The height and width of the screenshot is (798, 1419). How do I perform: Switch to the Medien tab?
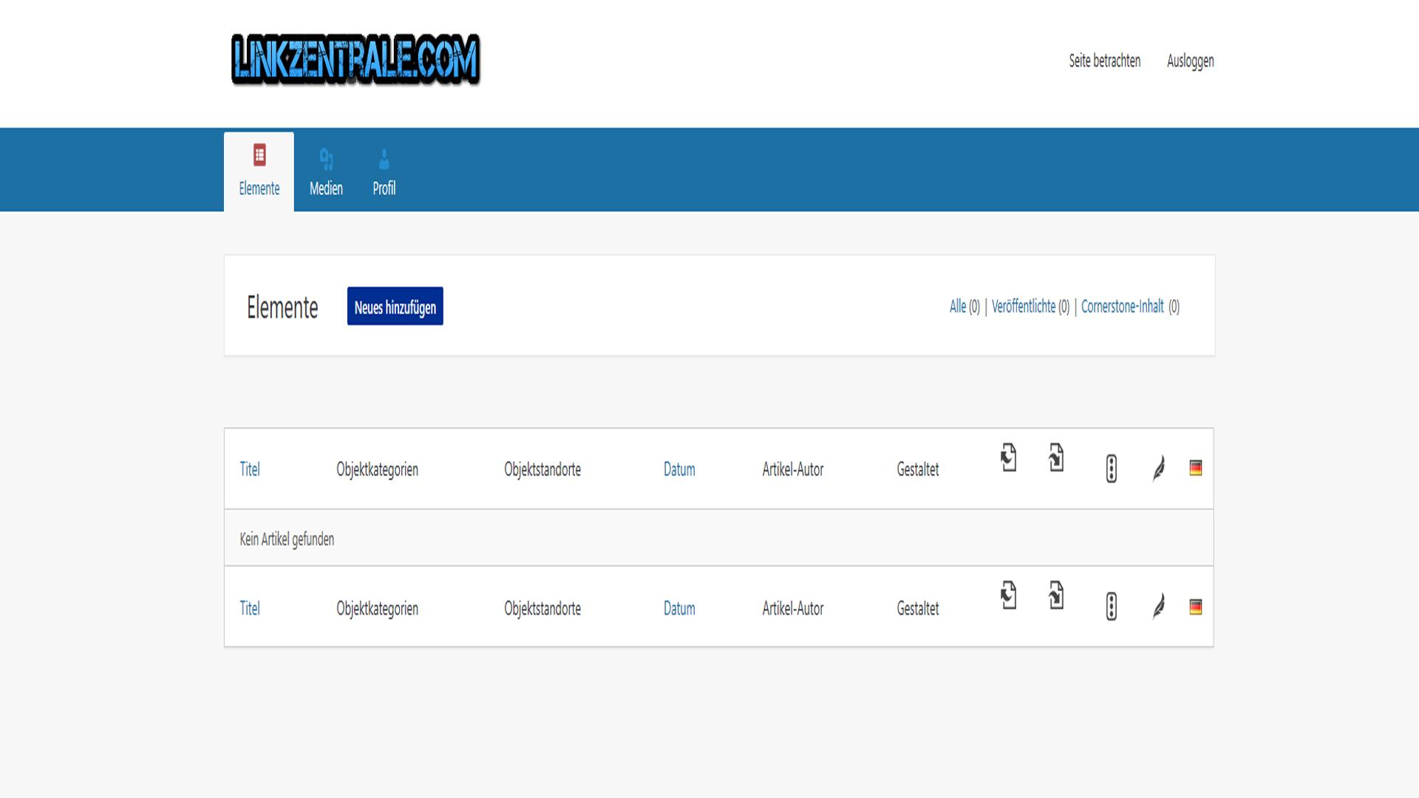326,172
